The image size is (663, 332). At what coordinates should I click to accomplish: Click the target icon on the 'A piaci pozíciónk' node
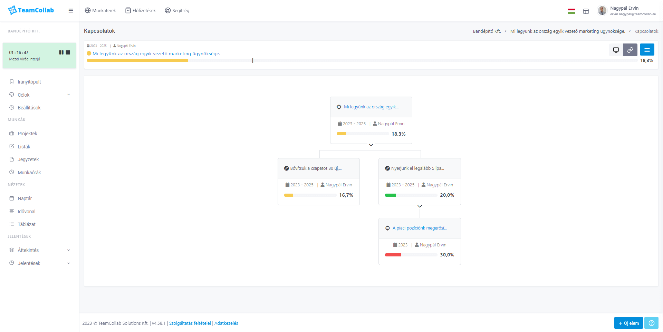point(387,228)
